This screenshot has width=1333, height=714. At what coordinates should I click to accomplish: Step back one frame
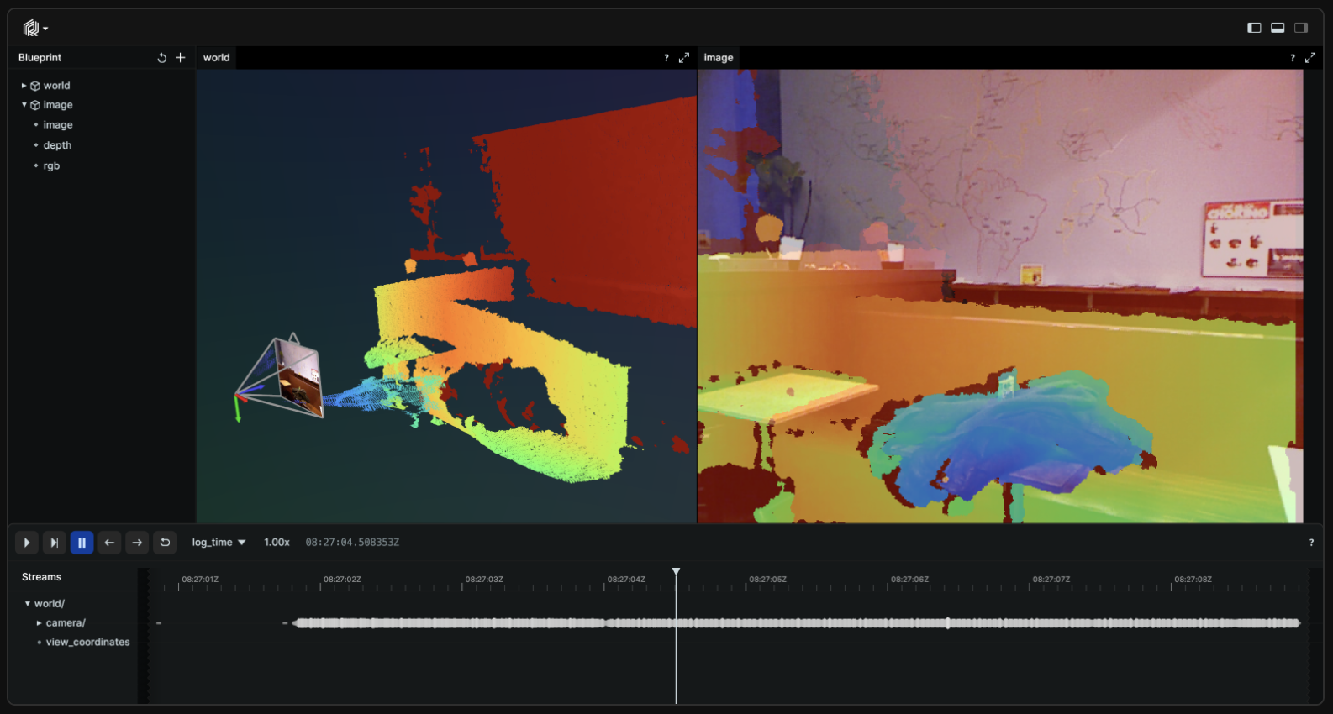pos(109,543)
